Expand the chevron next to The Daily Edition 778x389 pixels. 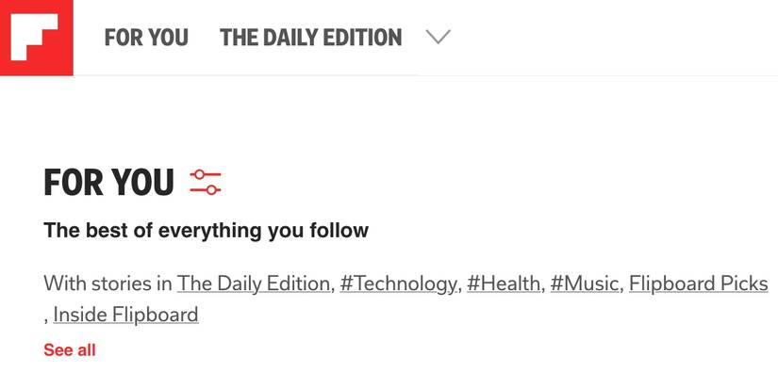[x=439, y=37]
